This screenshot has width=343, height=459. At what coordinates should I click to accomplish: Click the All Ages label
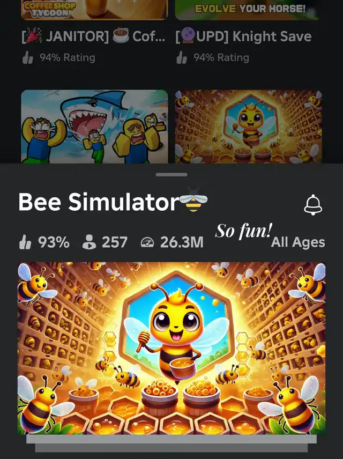point(298,242)
